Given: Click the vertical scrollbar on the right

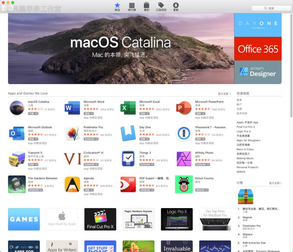Looking at the screenshot, I should pyautogui.click(x=291, y=65).
